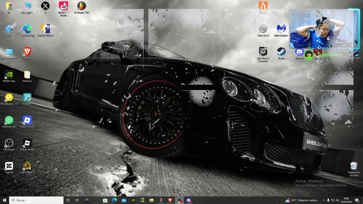The width and height of the screenshot is (363, 204).
Task: Open Task View from the taskbar
Action: 77,200
